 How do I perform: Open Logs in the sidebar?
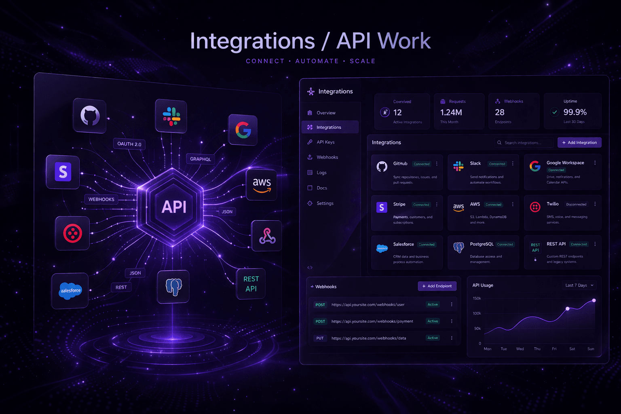(x=330, y=173)
